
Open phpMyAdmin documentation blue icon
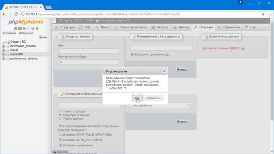pos(24,28)
